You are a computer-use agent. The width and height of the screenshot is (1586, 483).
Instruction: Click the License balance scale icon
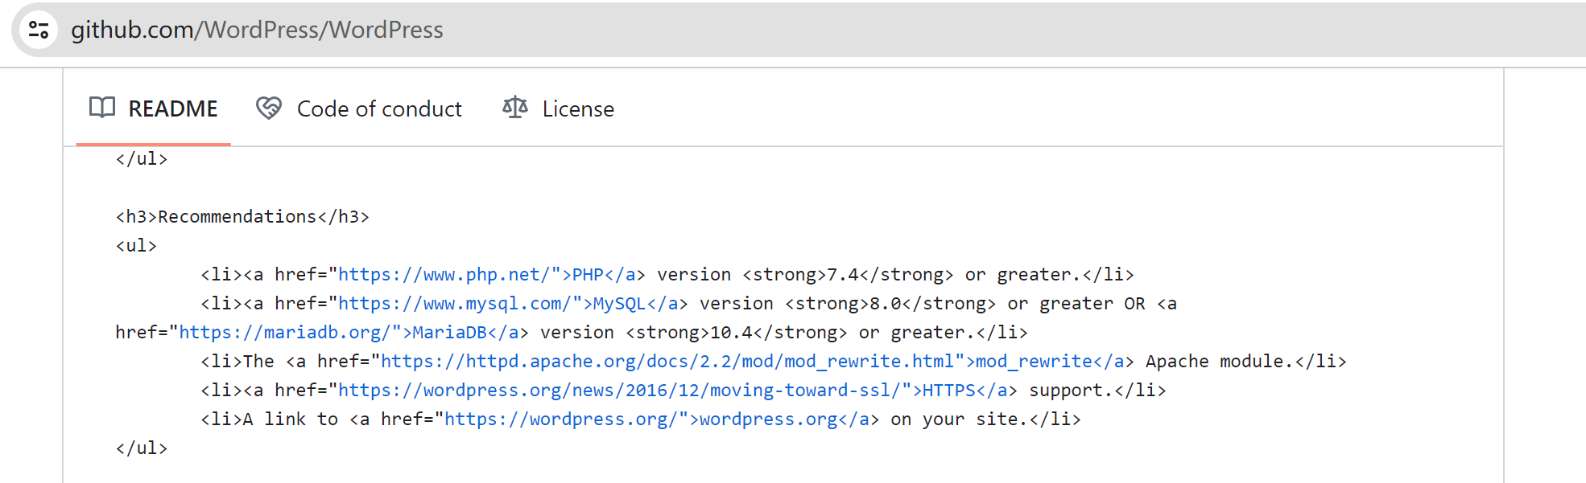(x=515, y=108)
